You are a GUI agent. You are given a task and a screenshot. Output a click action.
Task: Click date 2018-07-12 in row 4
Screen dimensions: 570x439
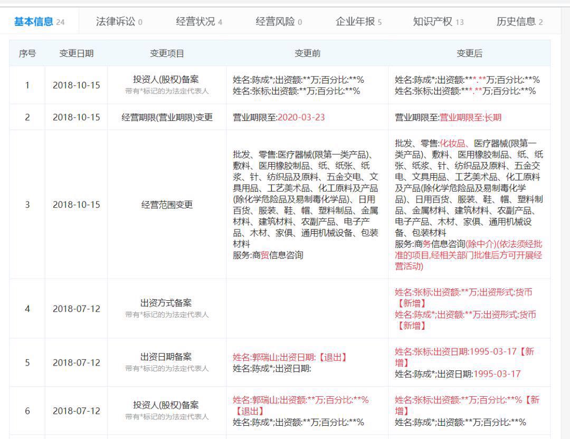click(x=77, y=309)
